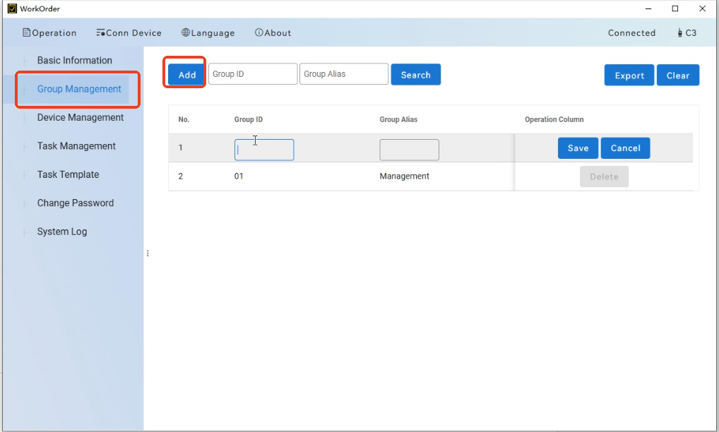
Task: Click the C3 radio device icon
Action: click(679, 33)
